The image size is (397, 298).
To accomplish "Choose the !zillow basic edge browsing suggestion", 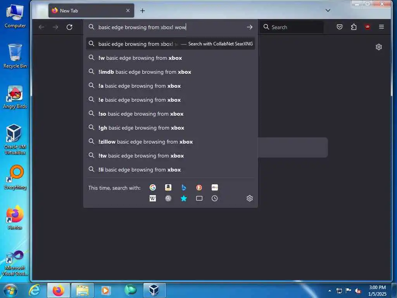I will tap(171, 142).
